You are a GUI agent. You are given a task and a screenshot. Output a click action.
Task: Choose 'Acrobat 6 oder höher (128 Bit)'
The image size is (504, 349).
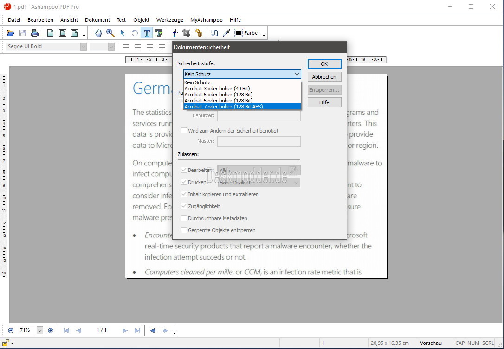point(242,101)
